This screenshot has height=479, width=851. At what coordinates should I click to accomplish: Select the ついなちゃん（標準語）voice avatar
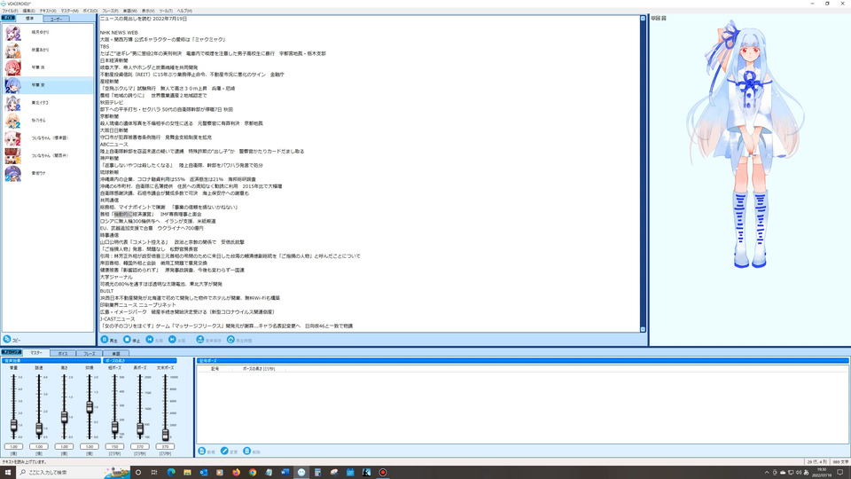point(12,138)
